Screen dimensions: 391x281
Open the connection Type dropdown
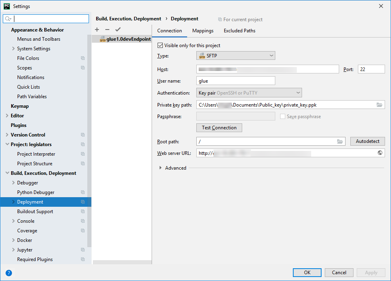pyautogui.click(x=235, y=55)
